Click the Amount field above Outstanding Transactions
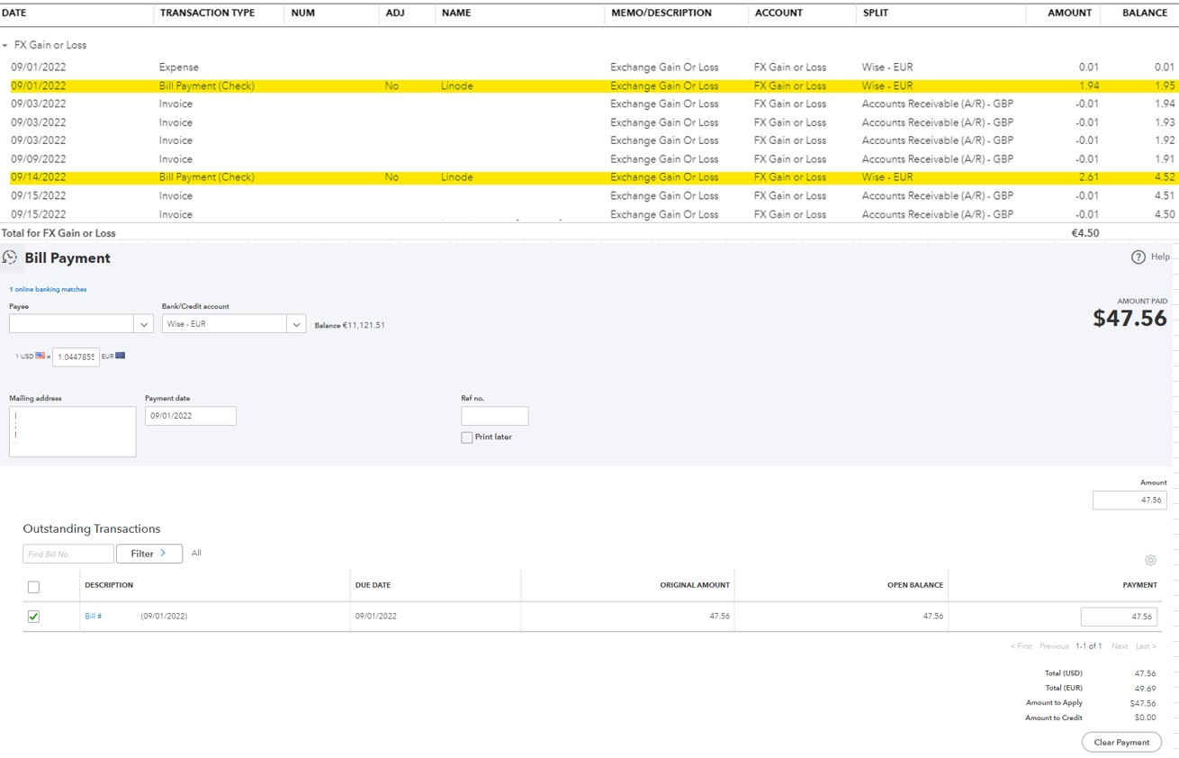The width and height of the screenshot is (1179, 758). point(1129,501)
